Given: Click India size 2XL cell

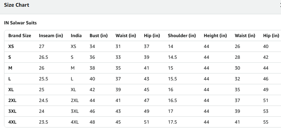Looking at the screenshot, I should [75, 101].
